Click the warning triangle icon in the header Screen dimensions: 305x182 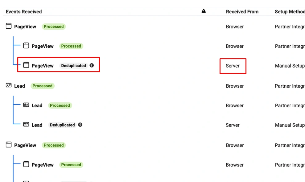[204, 11]
